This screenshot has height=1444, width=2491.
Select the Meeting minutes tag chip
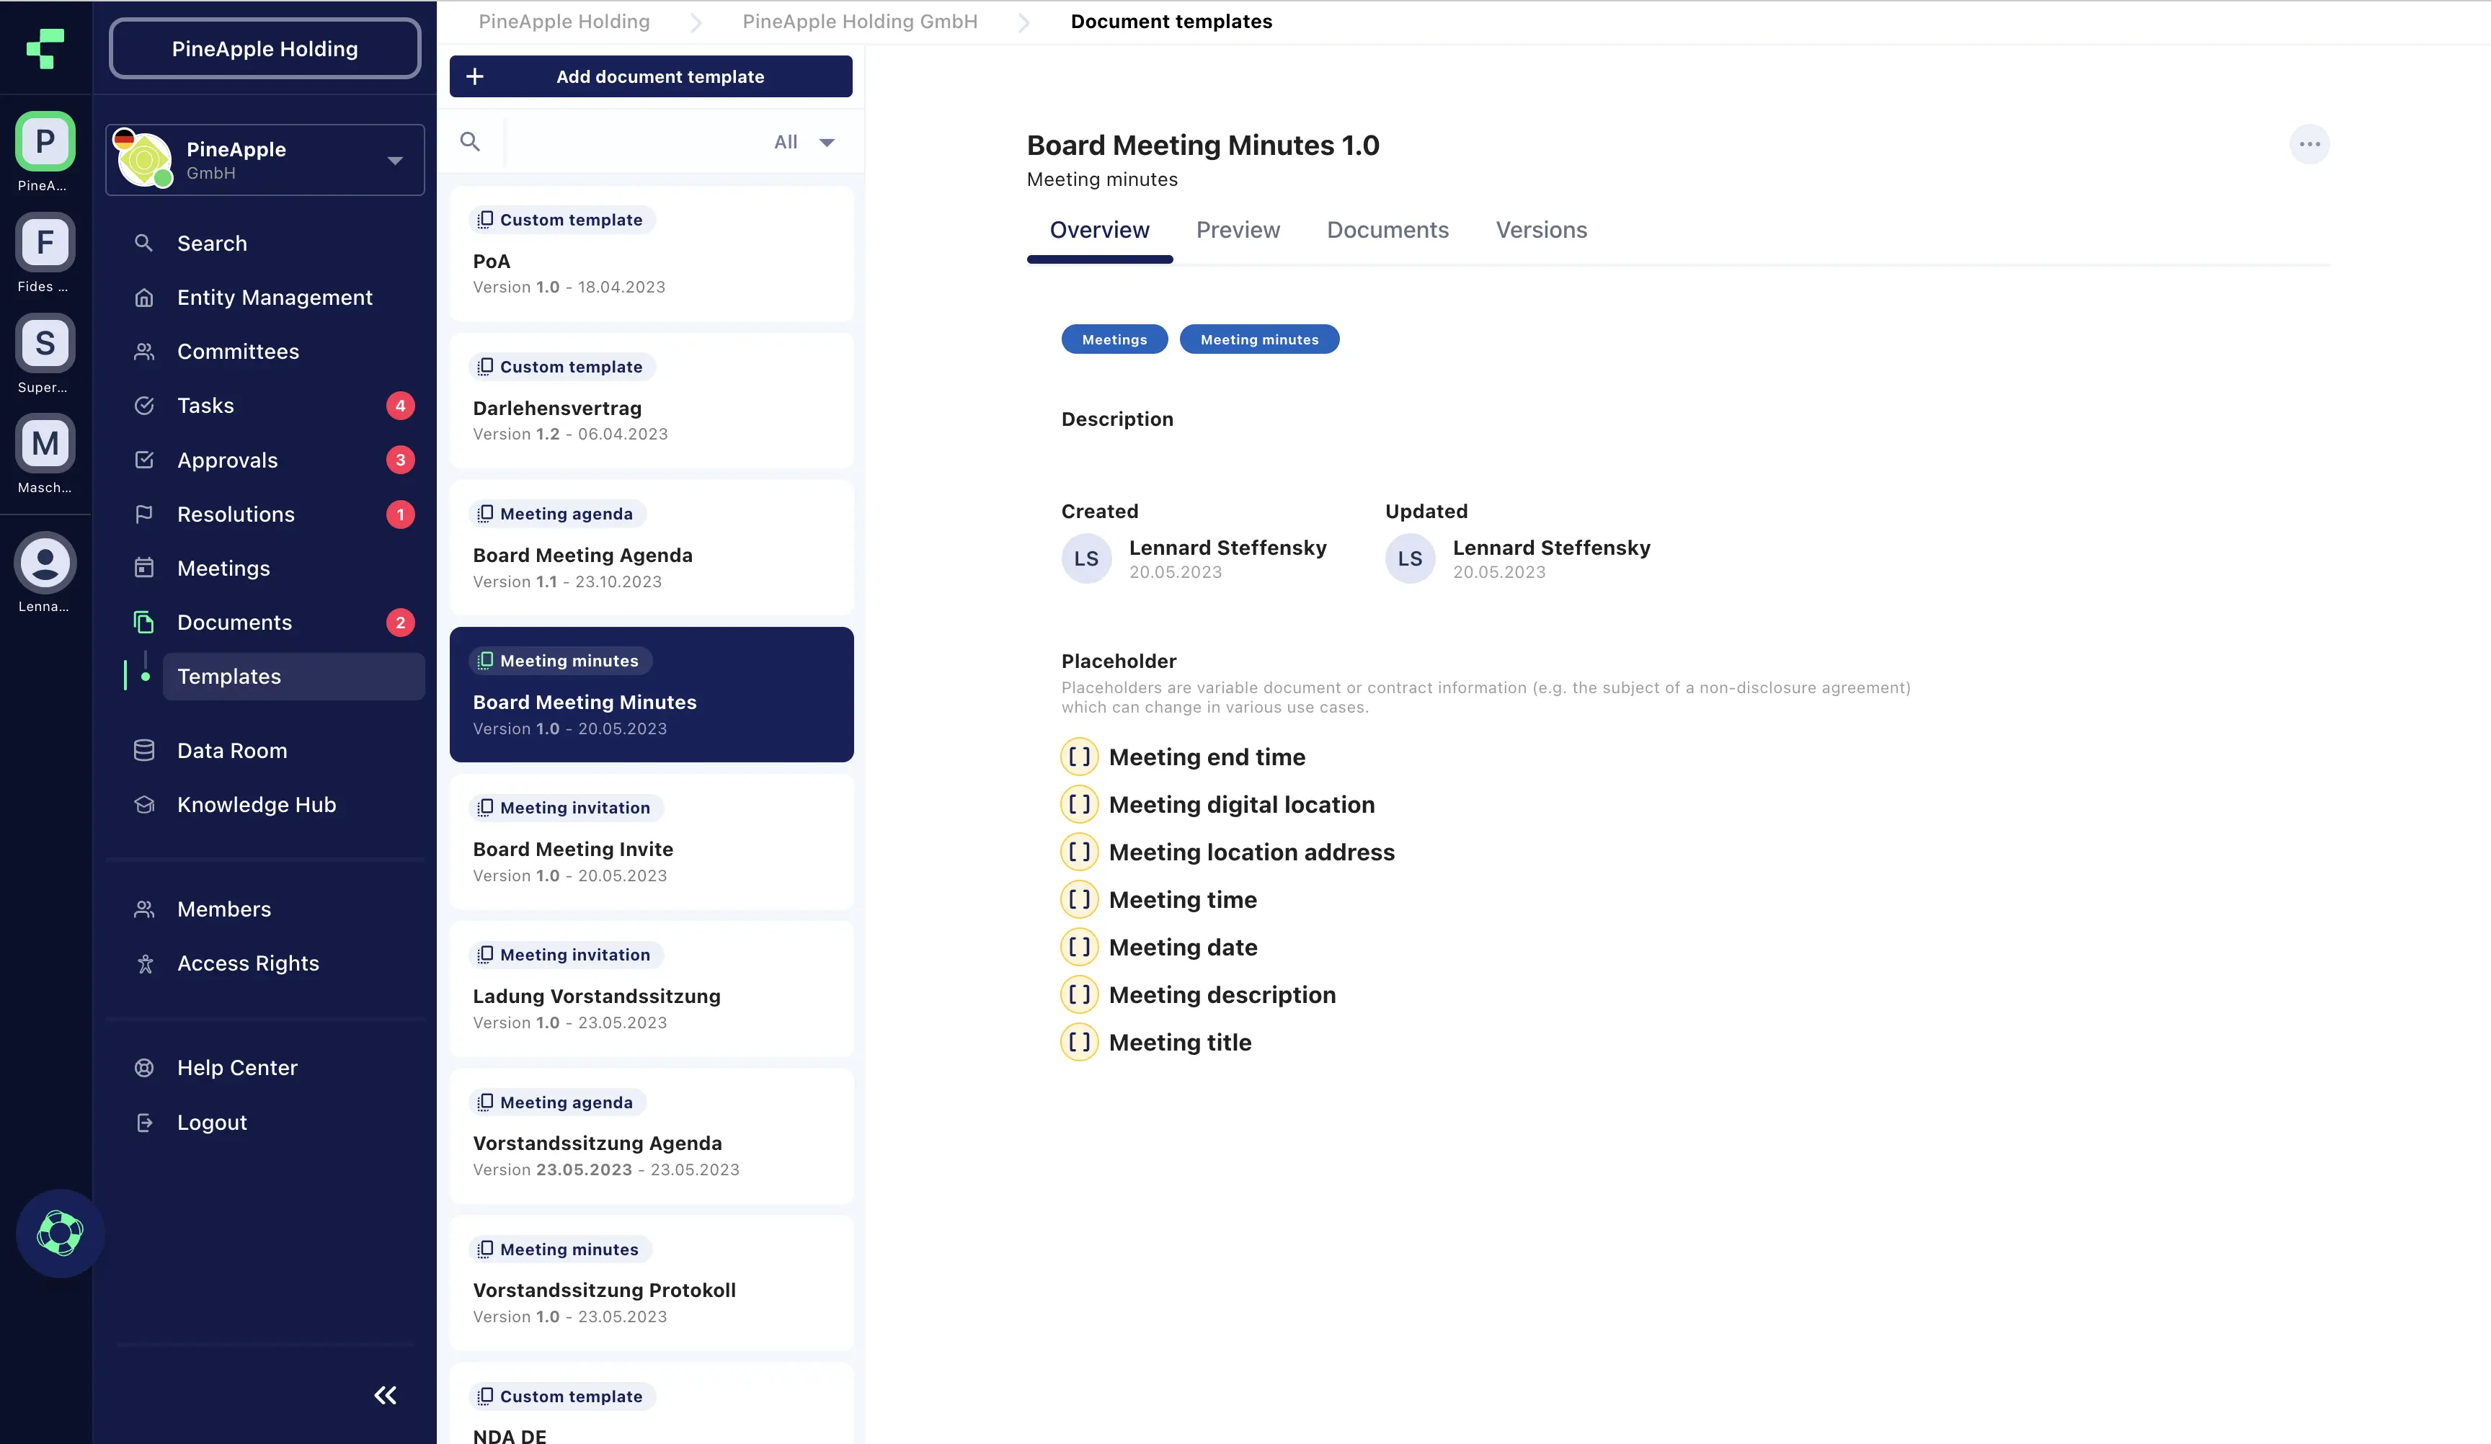1258,340
